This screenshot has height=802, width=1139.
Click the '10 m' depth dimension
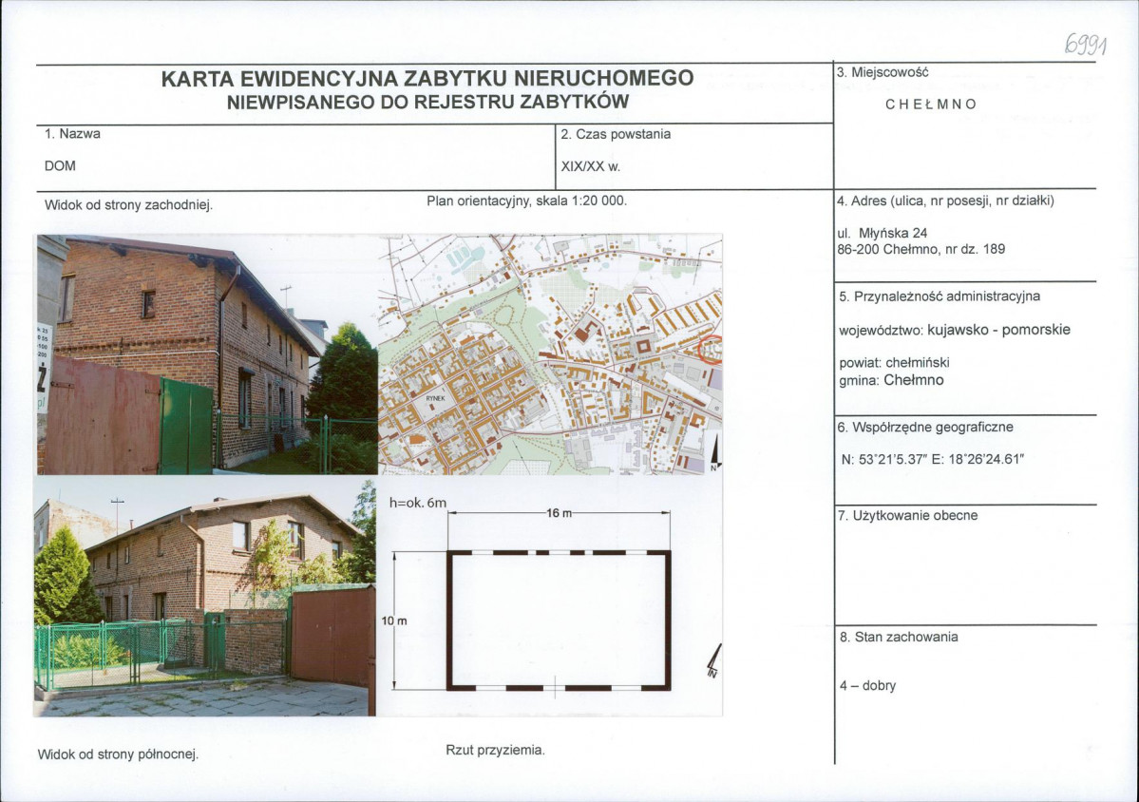tap(394, 621)
